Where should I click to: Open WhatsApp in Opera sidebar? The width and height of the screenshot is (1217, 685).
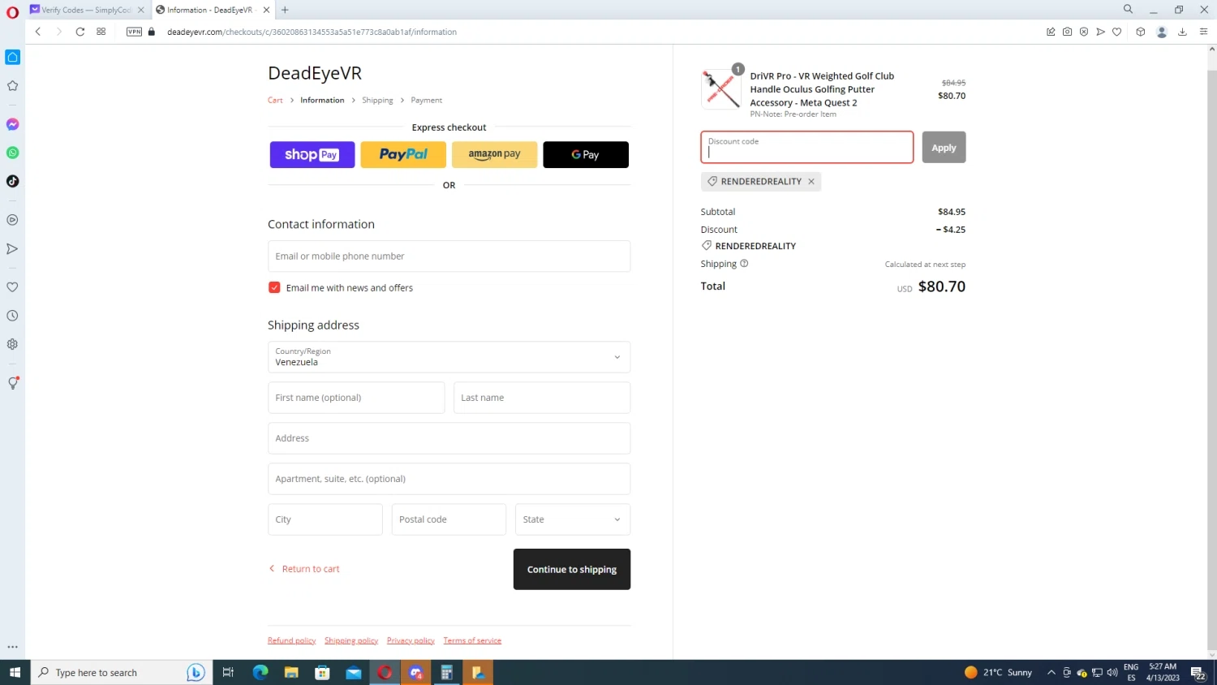(x=12, y=153)
